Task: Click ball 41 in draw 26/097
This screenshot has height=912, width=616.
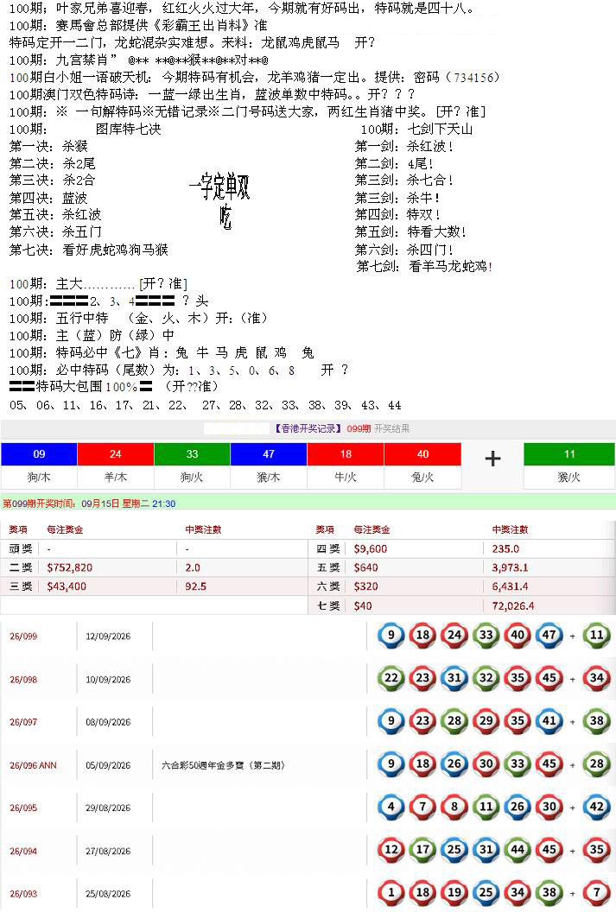Action: click(x=549, y=721)
